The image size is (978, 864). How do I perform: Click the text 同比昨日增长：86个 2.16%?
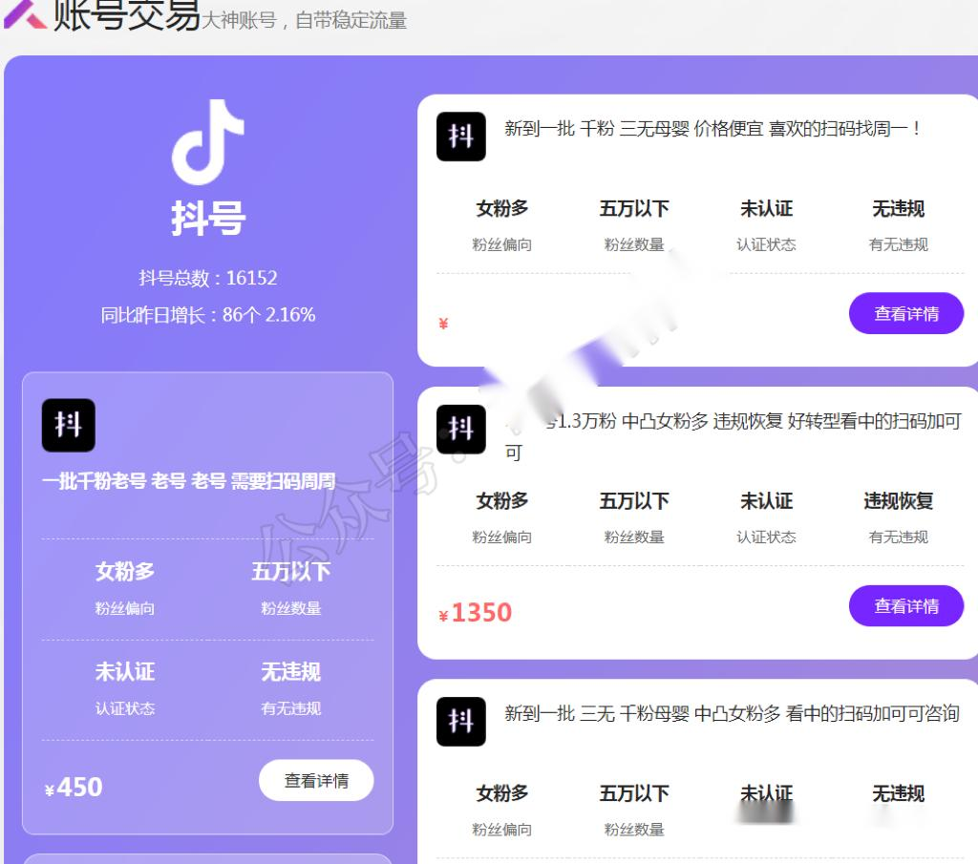click(207, 314)
